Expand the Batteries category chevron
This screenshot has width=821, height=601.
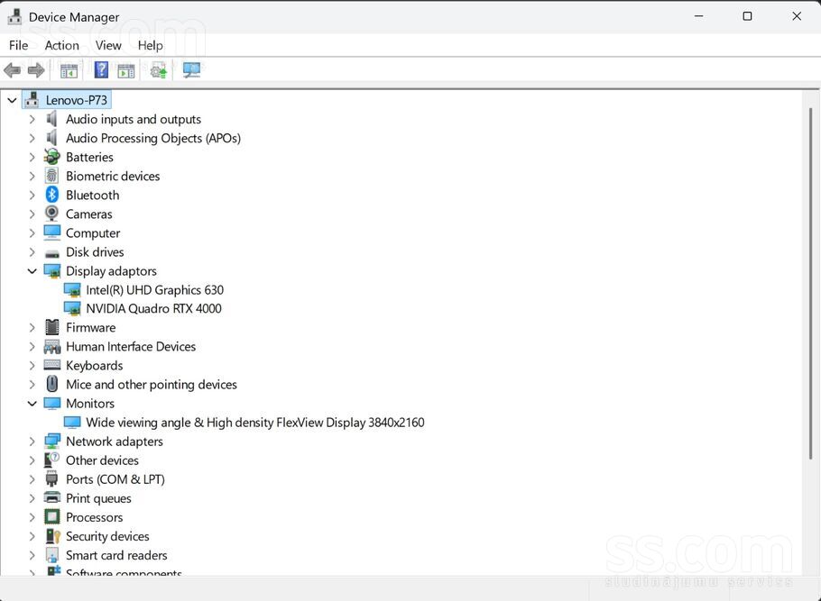tap(32, 157)
